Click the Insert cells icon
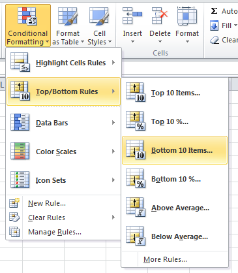Image resolution: width=238 pixels, height=273 pixels. coord(132,16)
